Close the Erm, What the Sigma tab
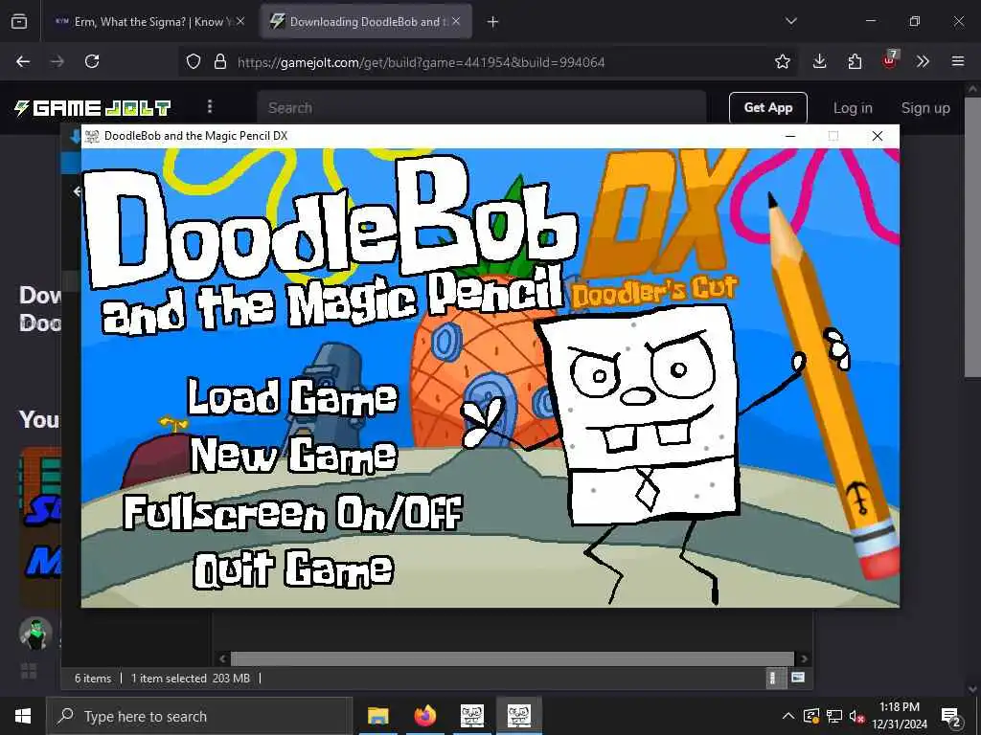This screenshot has height=735, width=981. [240, 22]
